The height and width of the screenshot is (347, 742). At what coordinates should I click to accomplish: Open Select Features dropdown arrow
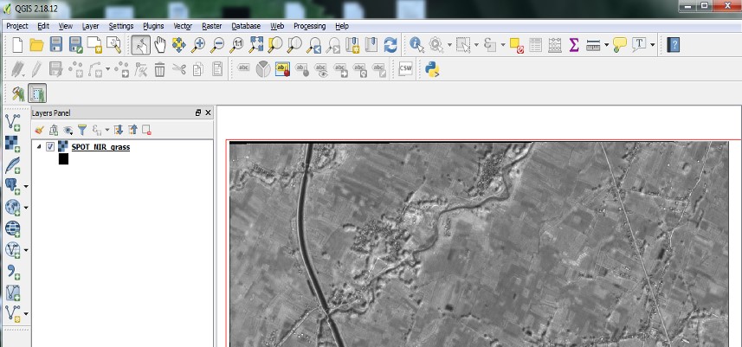476,45
